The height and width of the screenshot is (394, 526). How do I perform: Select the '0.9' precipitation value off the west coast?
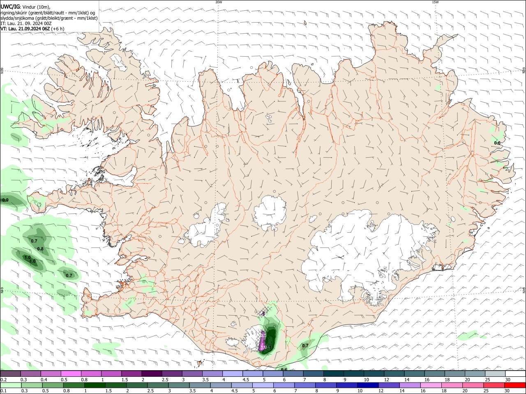point(5,200)
